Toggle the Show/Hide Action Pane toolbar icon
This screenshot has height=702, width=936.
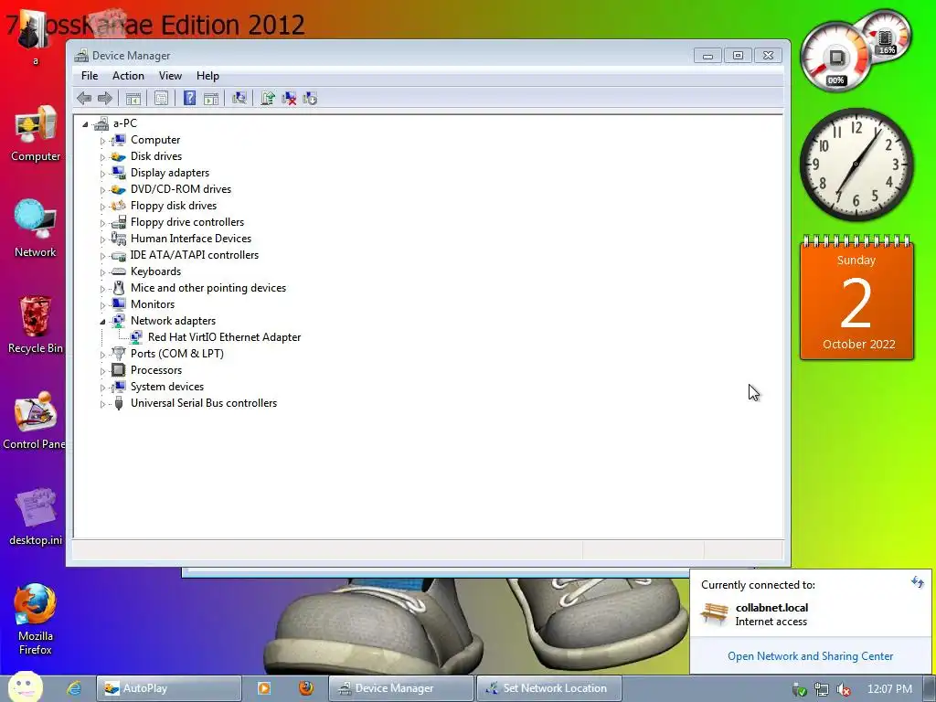click(x=211, y=99)
